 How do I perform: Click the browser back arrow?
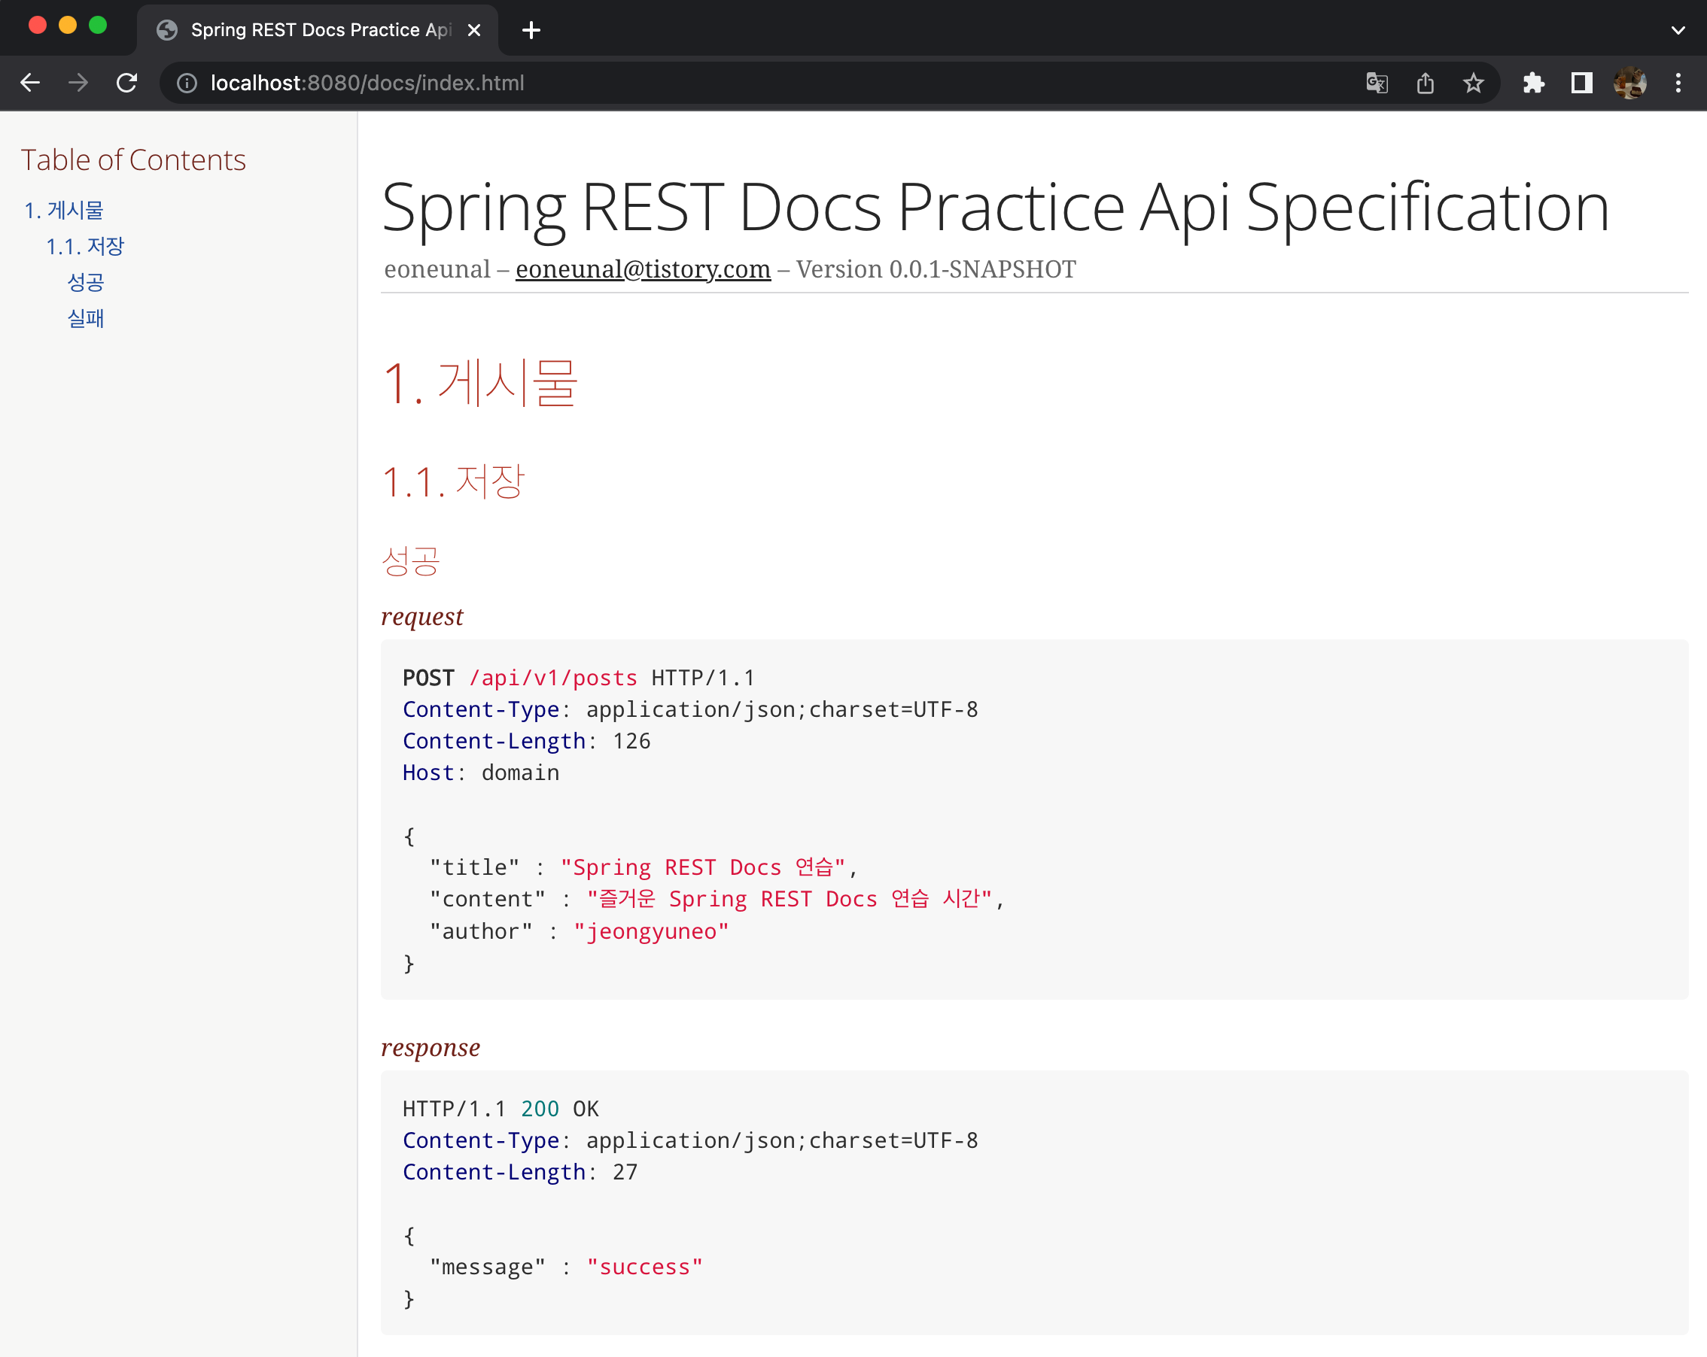click(30, 83)
